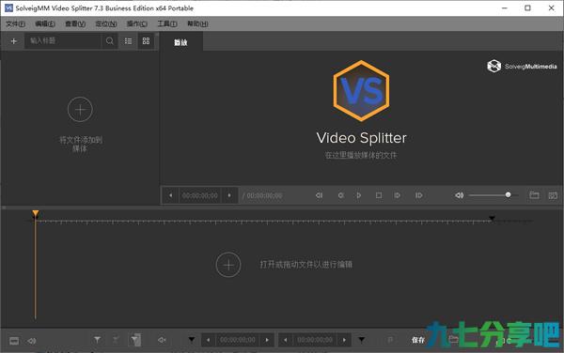Step forward one frame in player
Image resolution: width=564 pixels, height=353 pixels.
point(397,195)
